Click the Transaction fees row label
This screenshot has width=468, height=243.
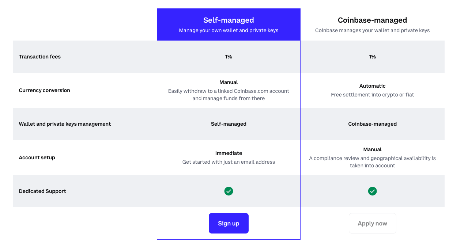[40, 57]
